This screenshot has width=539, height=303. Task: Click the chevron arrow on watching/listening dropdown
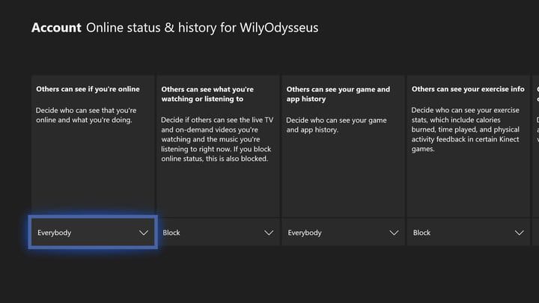pyautogui.click(x=269, y=233)
